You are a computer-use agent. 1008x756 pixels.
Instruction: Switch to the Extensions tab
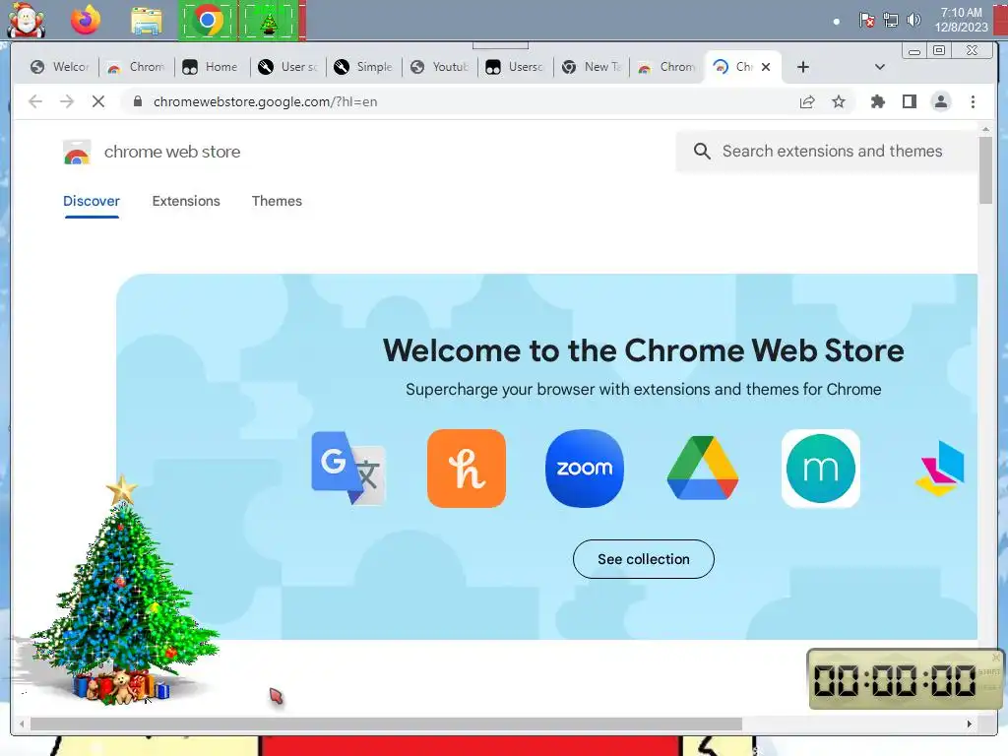(186, 201)
